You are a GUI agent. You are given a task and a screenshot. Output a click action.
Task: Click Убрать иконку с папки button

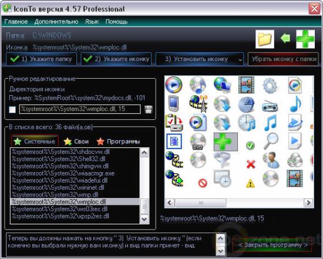tap(283, 59)
